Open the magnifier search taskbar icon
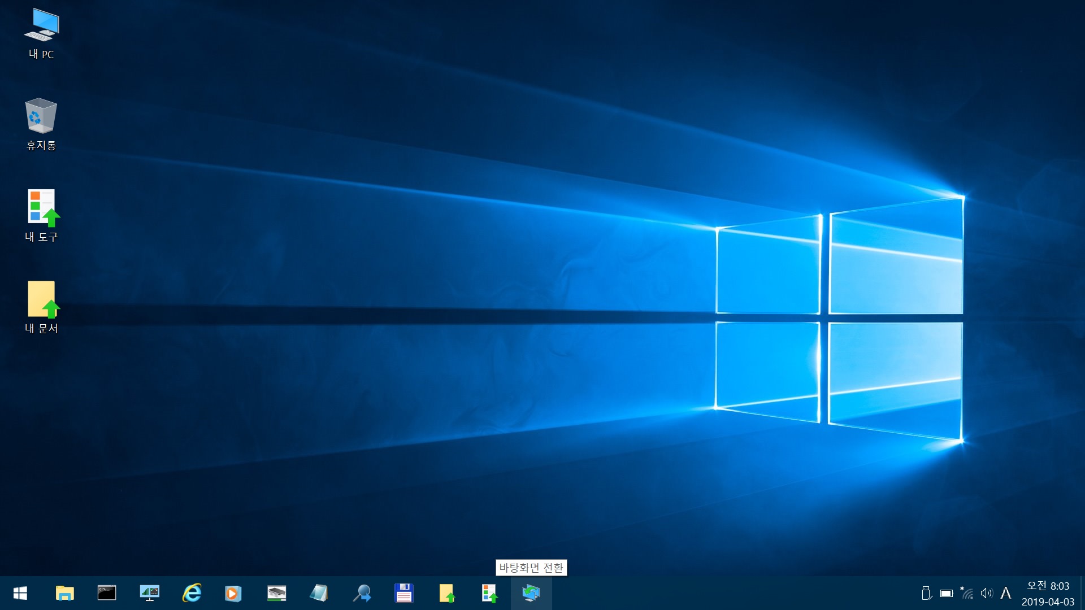The image size is (1085, 610). (x=362, y=593)
